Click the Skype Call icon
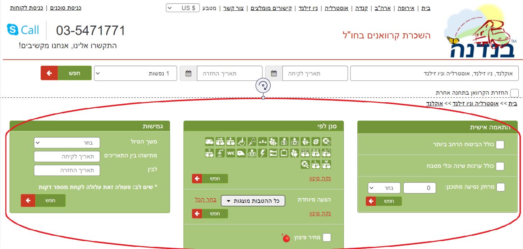523x249 pixels. pyautogui.click(x=23, y=30)
